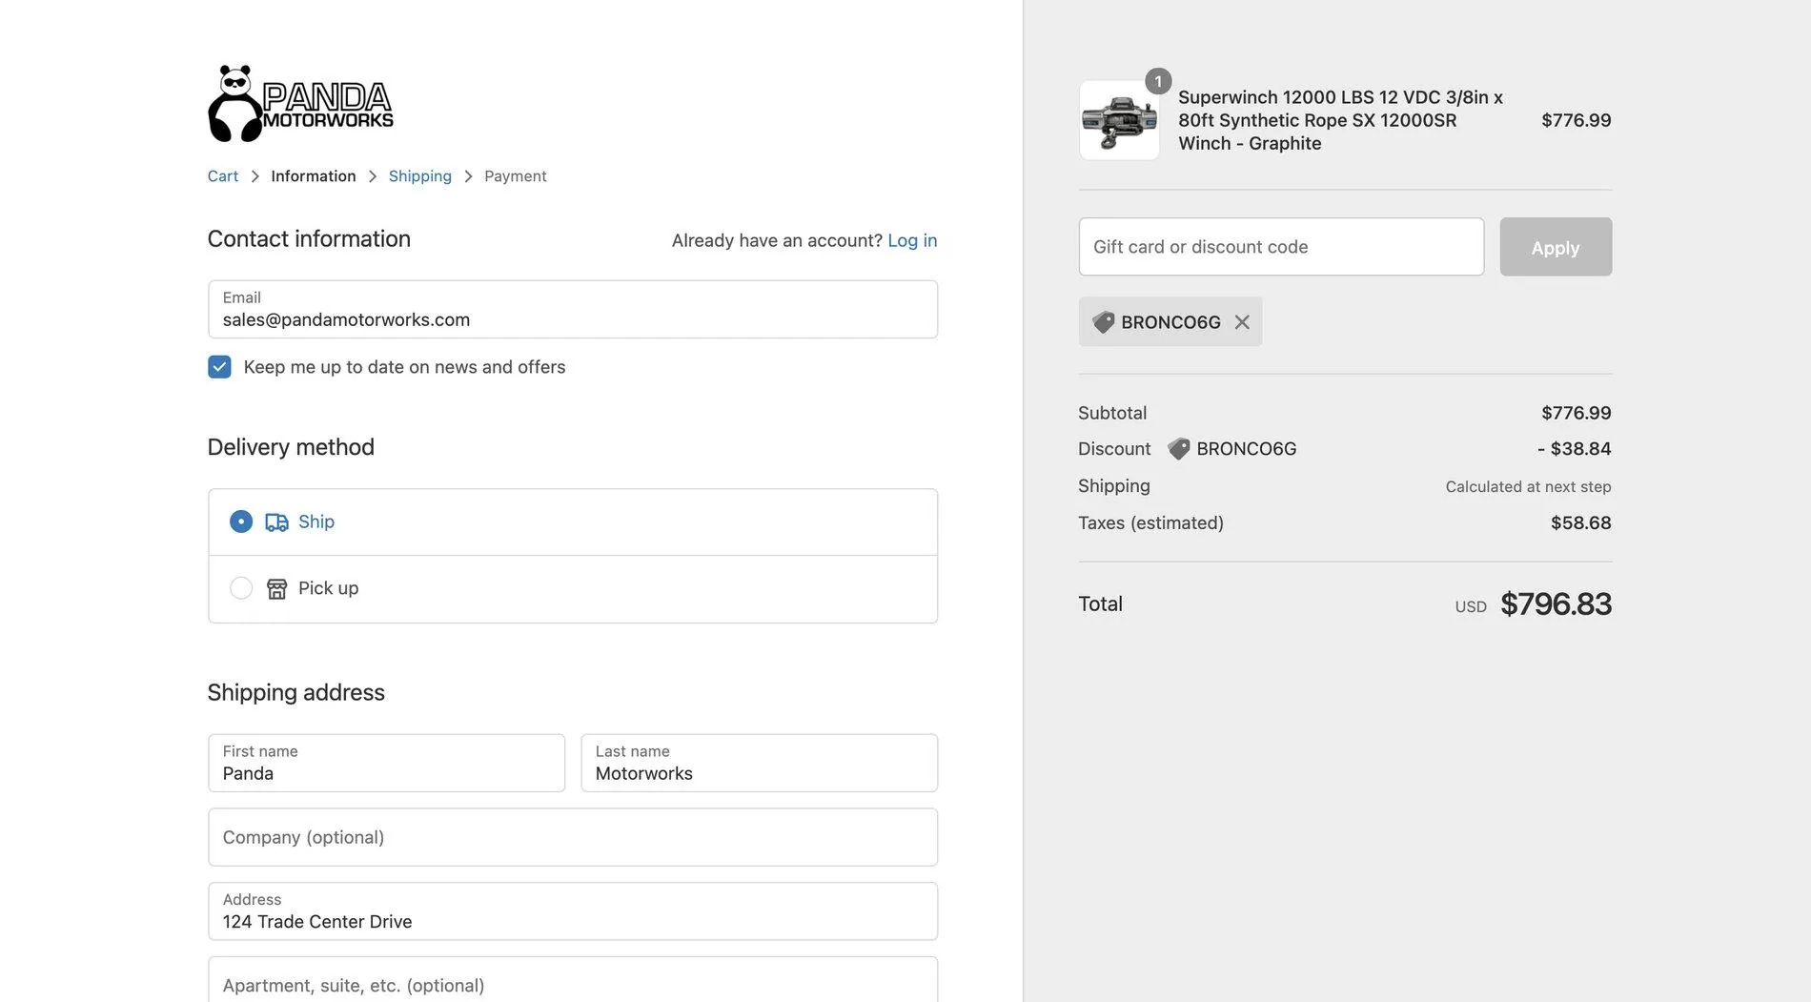Image resolution: width=1811 pixels, height=1002 pixels.
Task: Edit the Address field
Action: click(573, 911)
